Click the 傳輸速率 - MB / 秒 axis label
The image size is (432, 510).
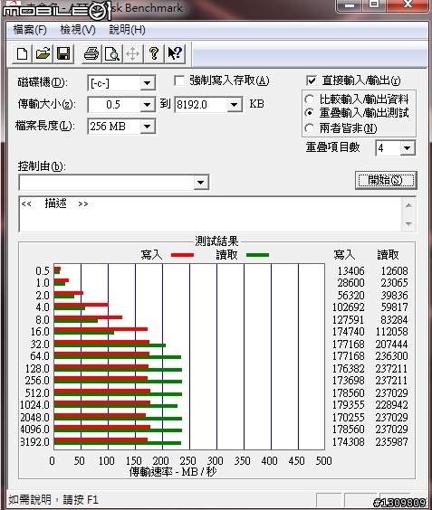[x=173, y=472]
